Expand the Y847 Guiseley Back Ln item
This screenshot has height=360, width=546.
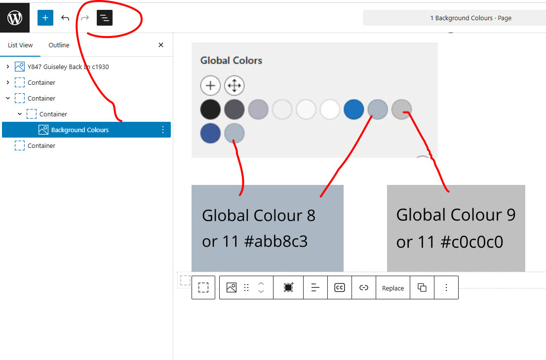tap(8, 67)
